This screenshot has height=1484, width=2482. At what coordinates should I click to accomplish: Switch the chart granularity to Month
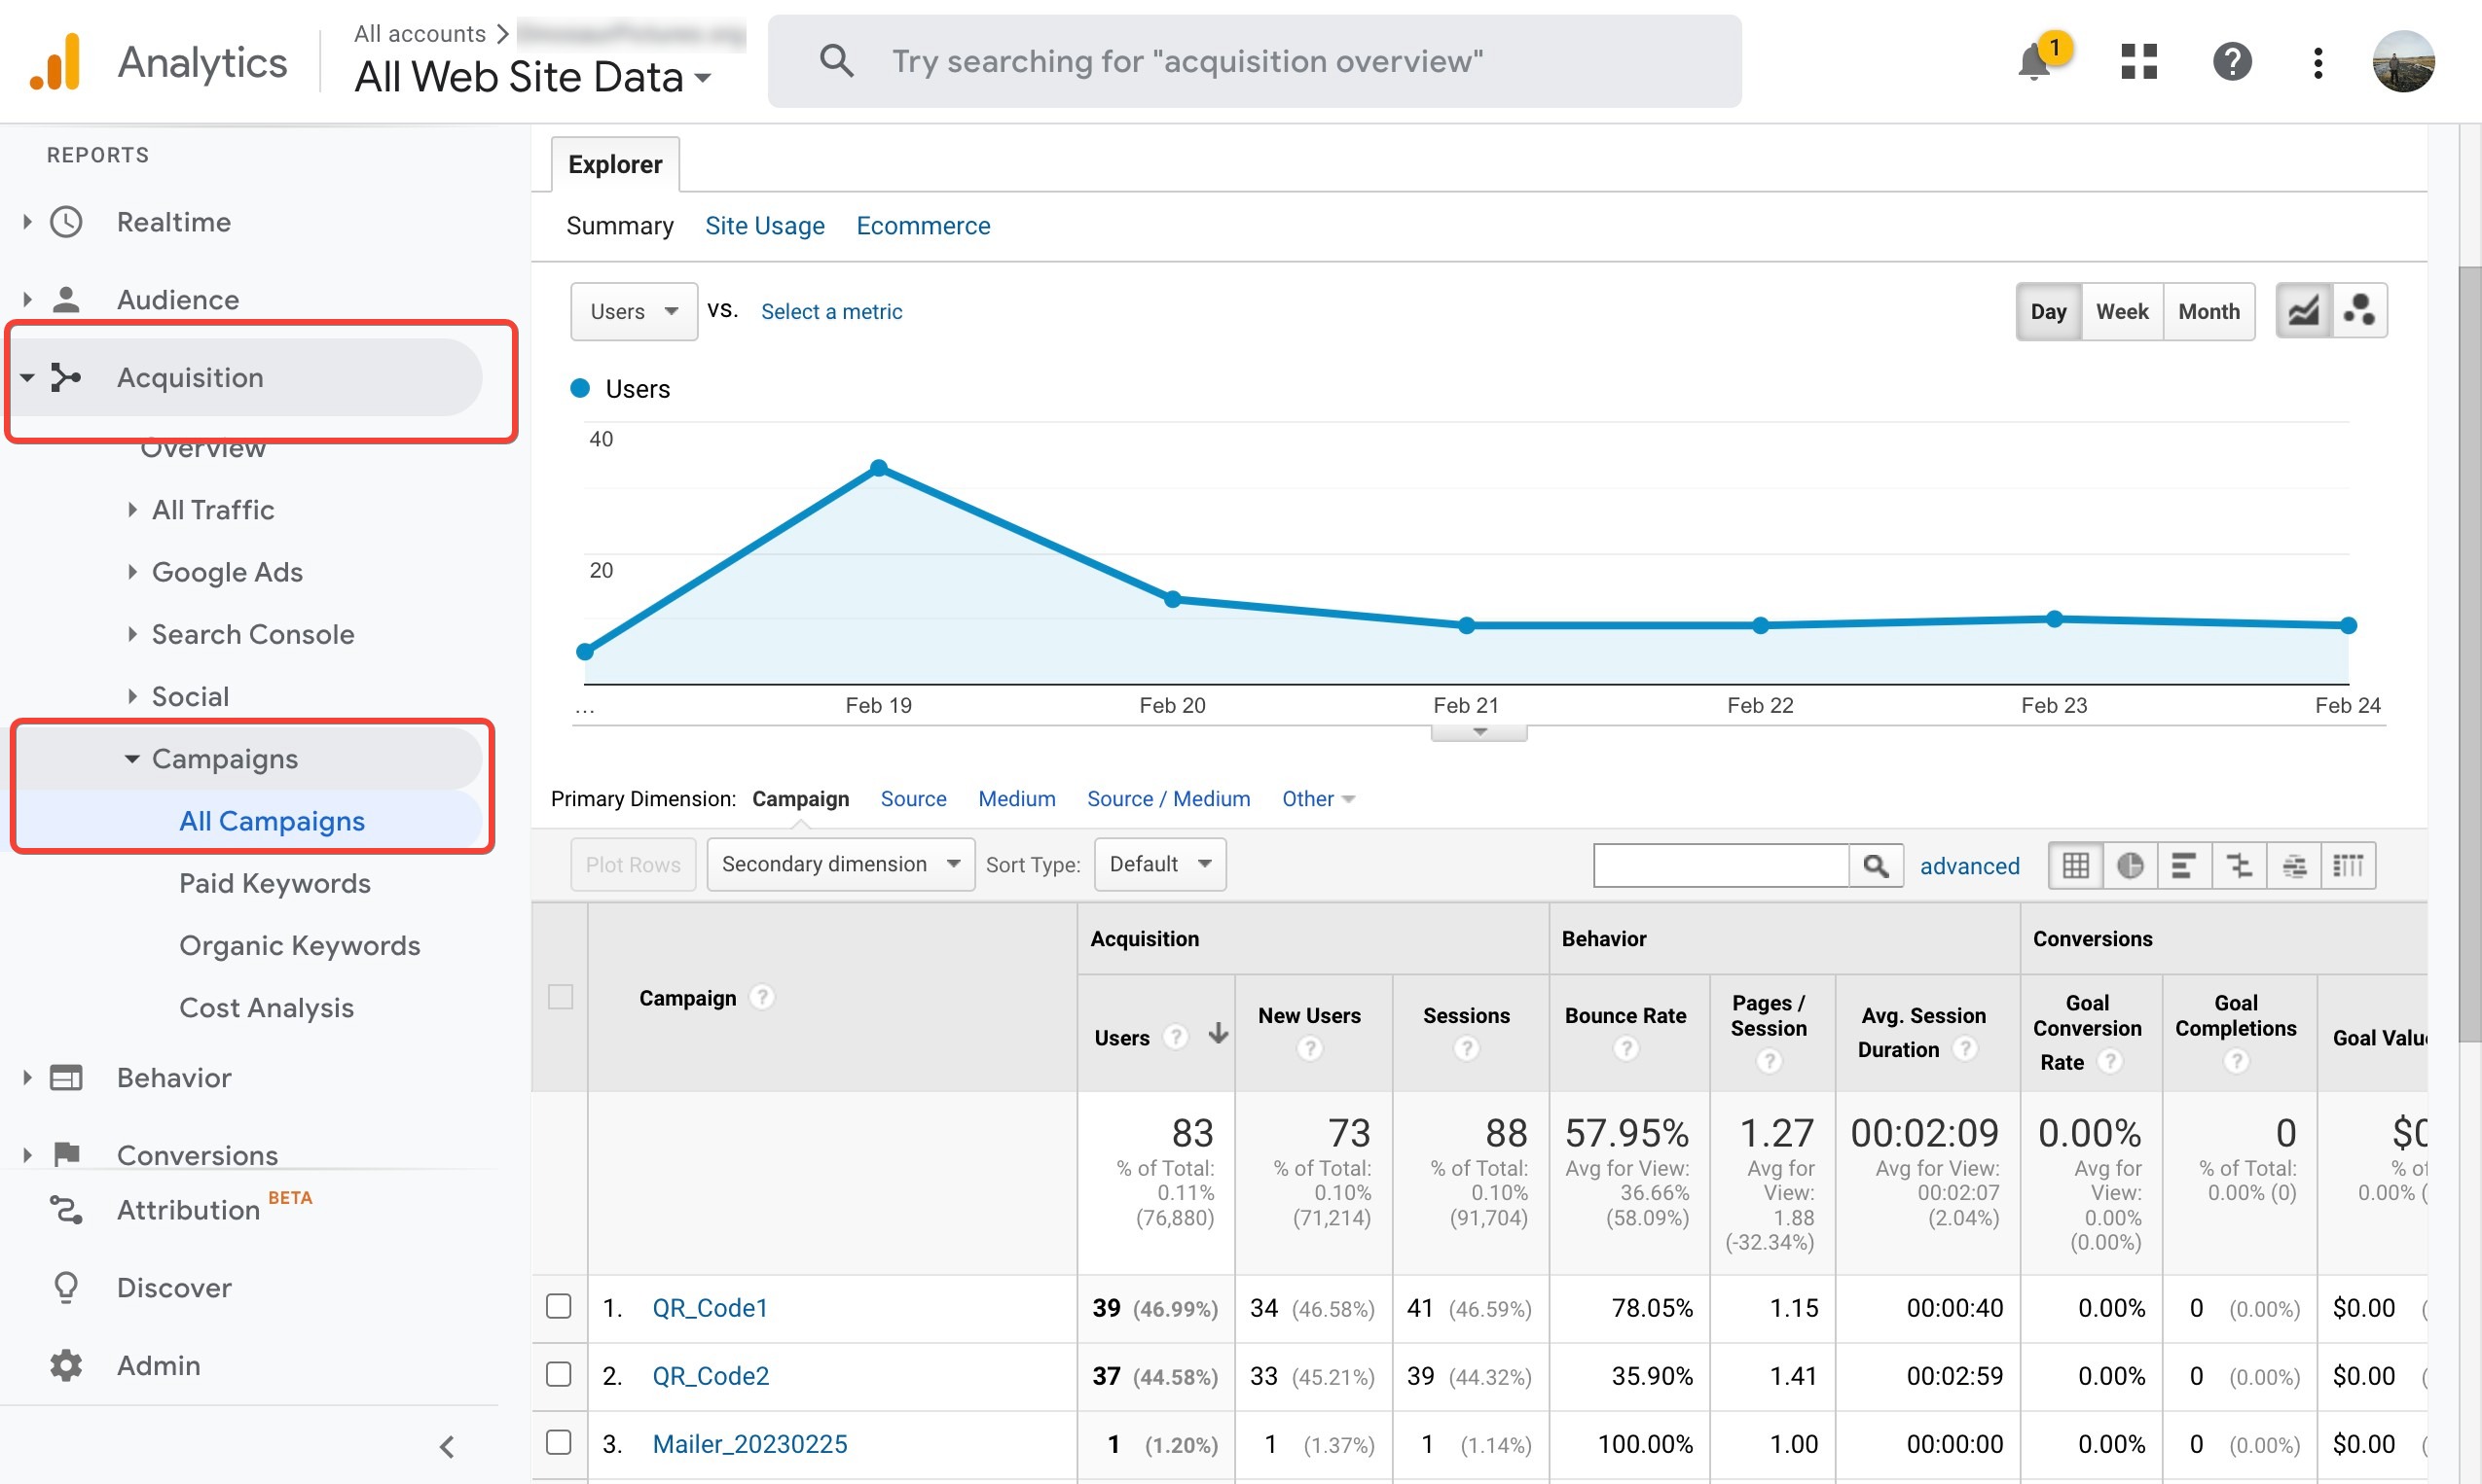(x=2208, y=311)
